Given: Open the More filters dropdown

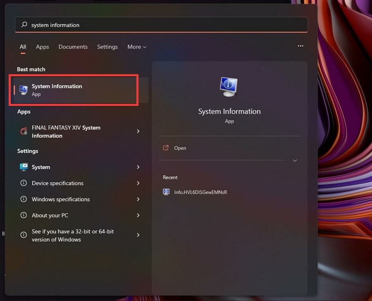Looking at the screenshot, I should (x=137, y=47).
